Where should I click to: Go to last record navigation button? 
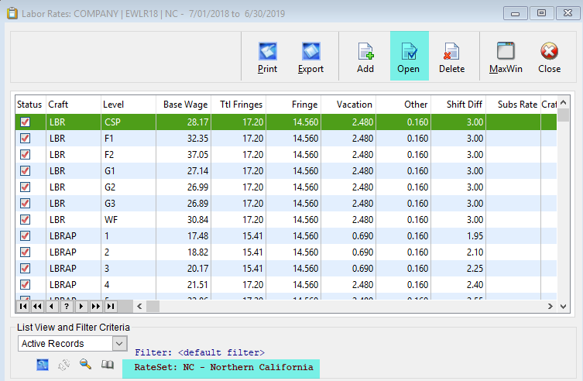point(111,307)
